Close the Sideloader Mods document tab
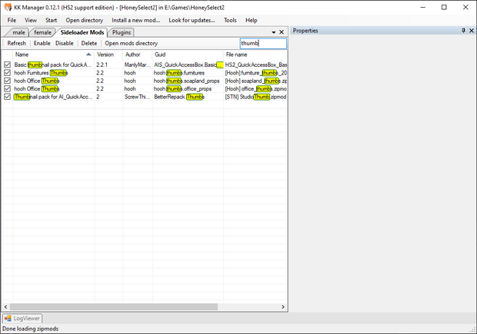Viewport: 477px width, 334px height. point(282,32)
